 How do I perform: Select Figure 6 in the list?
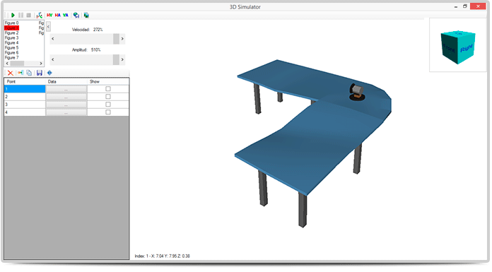coord(11,53)
